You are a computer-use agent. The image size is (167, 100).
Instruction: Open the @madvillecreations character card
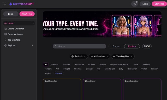coord(142,89)
